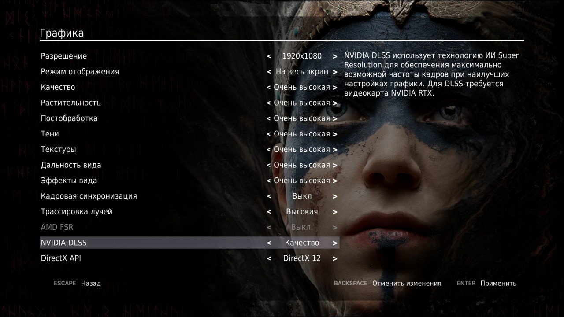The width and height of the screenshot is (564, 317).
Task: Click the 1920x1080 resolution value
Action: (x=302, y=56)
